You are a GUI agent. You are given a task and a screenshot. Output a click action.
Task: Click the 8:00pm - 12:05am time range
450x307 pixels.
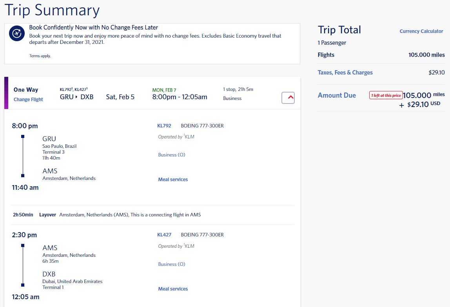point(180,97)
